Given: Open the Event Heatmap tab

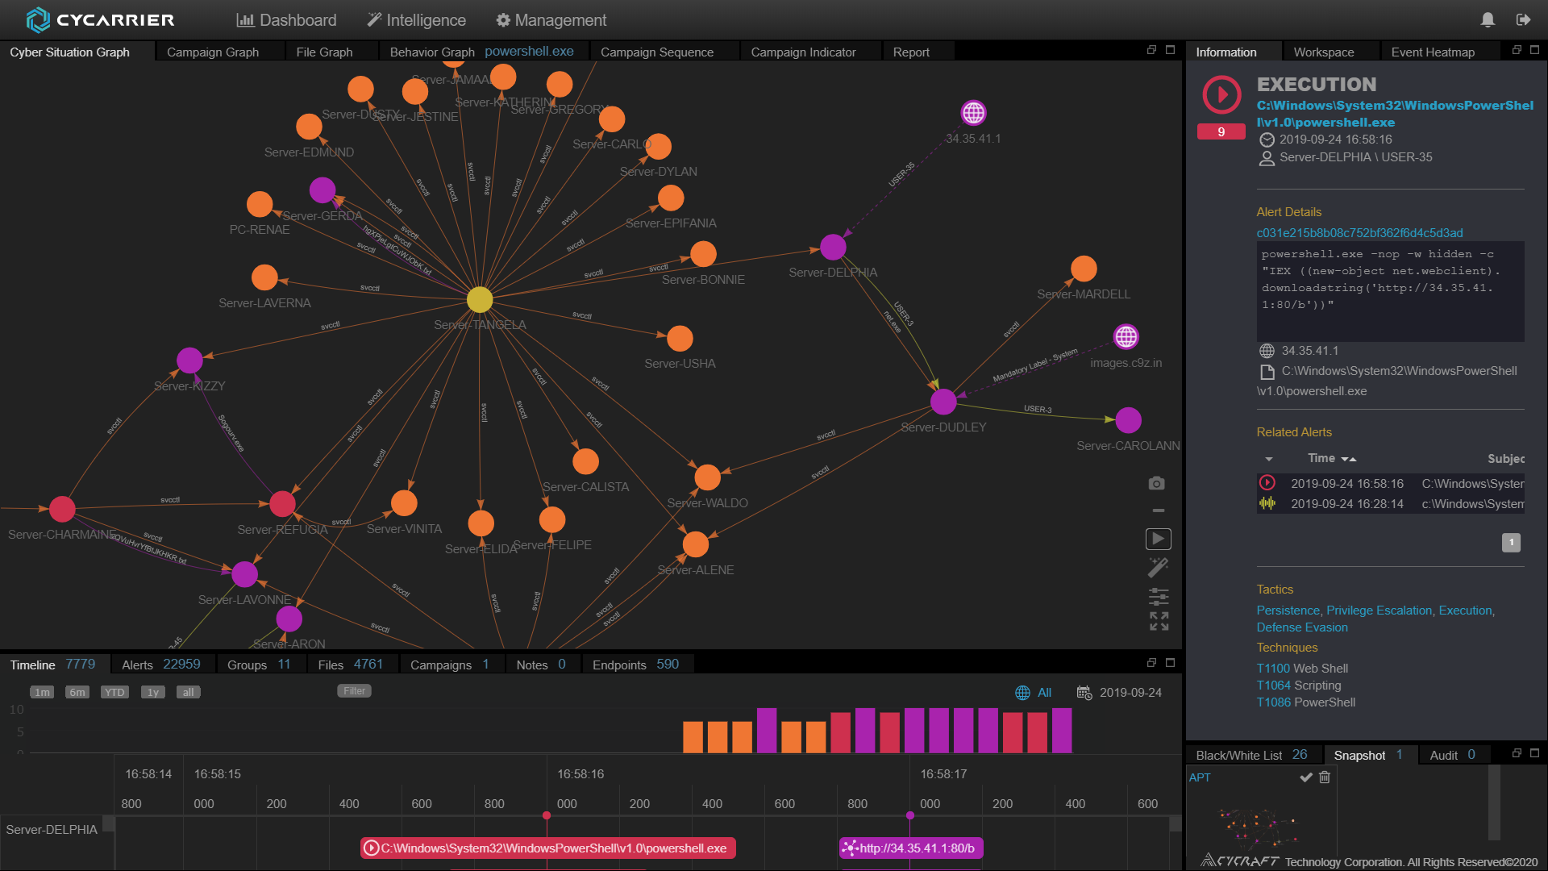Looking at the screenshot, I should 1432,52.
